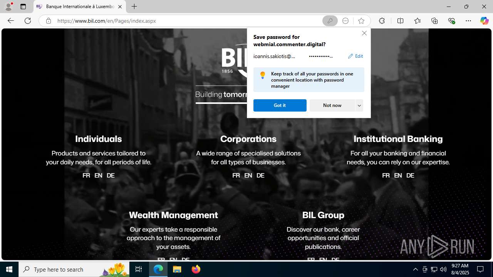Viewport: 493px width, 277px height.
Task: Open the browser profile avatar
Action: click(x=8, y=7)
